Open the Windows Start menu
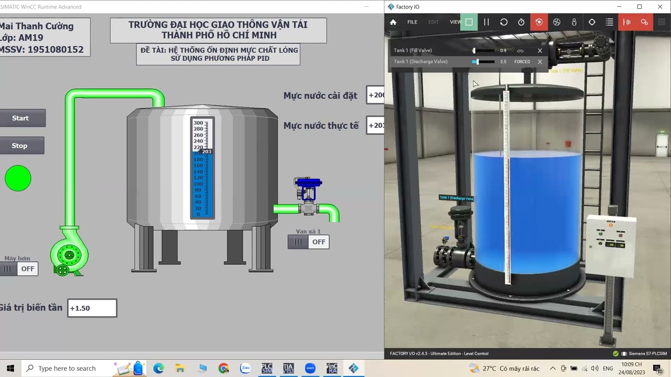 pyautogui.click(x=10, y=368)
